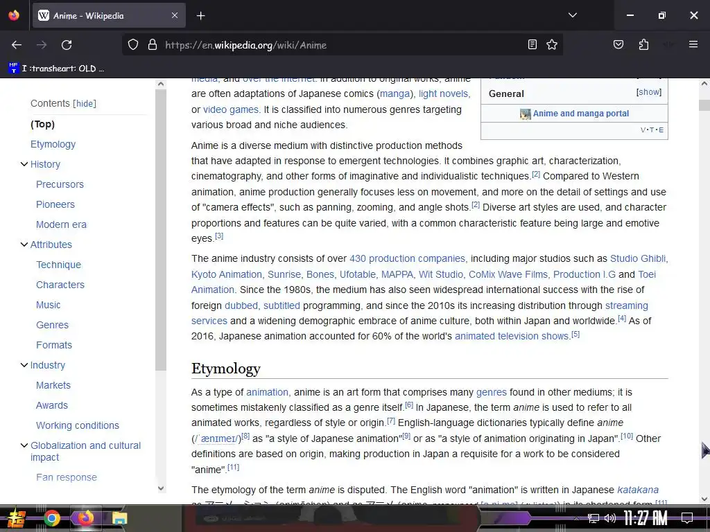Collapse Globalization and cultural impact chevron
Viewport: 710px width, 532px height.
[24, 445]
